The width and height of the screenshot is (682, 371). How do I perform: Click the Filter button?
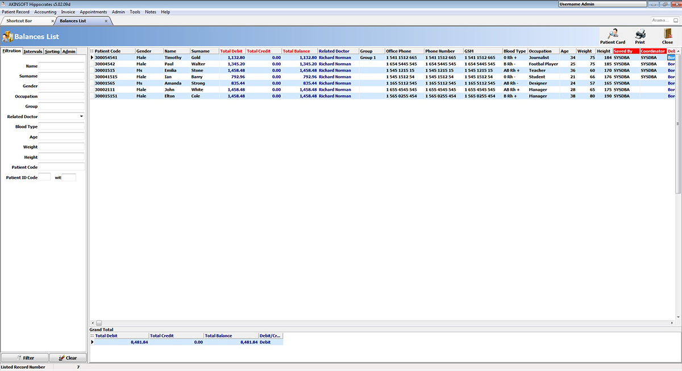pyautogui.click(x=24, y=358)
